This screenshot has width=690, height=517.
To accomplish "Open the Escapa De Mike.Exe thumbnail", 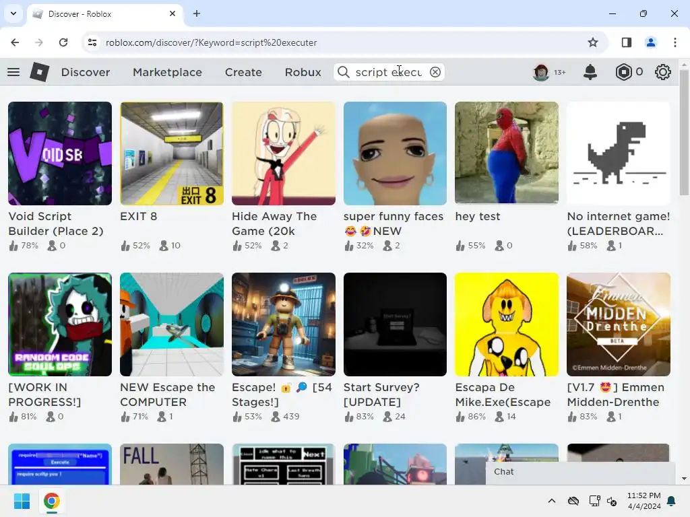I will [507, 324].
